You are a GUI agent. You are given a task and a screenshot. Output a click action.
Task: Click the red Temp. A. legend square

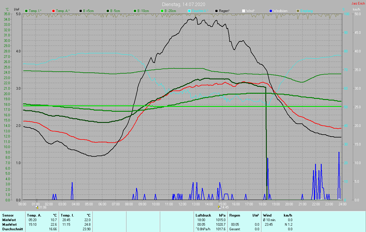coord(53,11)
